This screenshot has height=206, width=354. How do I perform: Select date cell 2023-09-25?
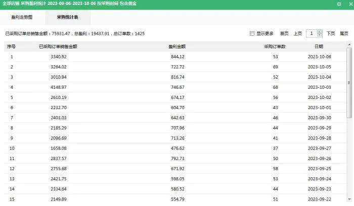coord(320,169)
